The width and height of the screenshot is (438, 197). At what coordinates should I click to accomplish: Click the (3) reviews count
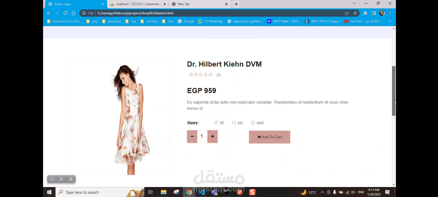pyautogui.click(x=219, y=75)
